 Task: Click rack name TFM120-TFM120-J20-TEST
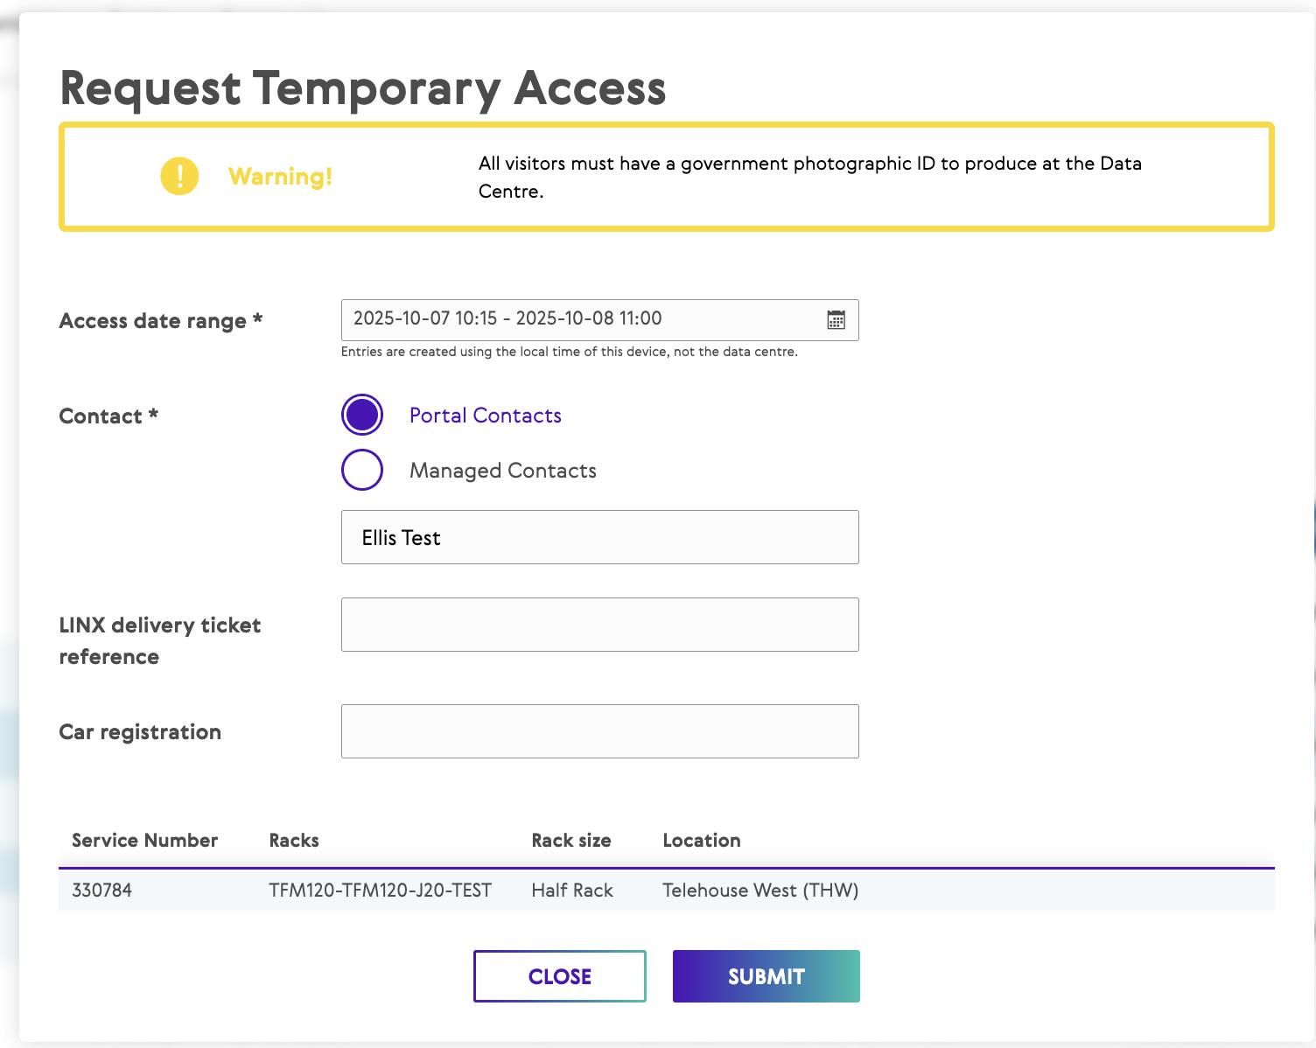point(380,891)
